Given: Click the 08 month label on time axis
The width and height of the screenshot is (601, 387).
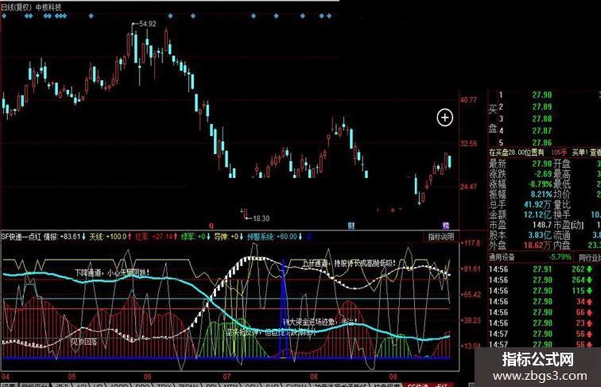Looking at the screenshot, I should (x=314, y=377).
